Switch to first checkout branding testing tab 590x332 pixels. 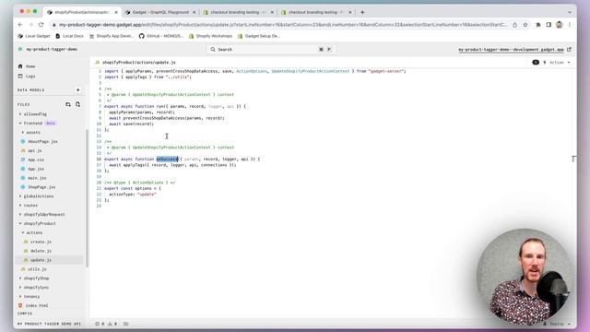[x=238, y=12]
